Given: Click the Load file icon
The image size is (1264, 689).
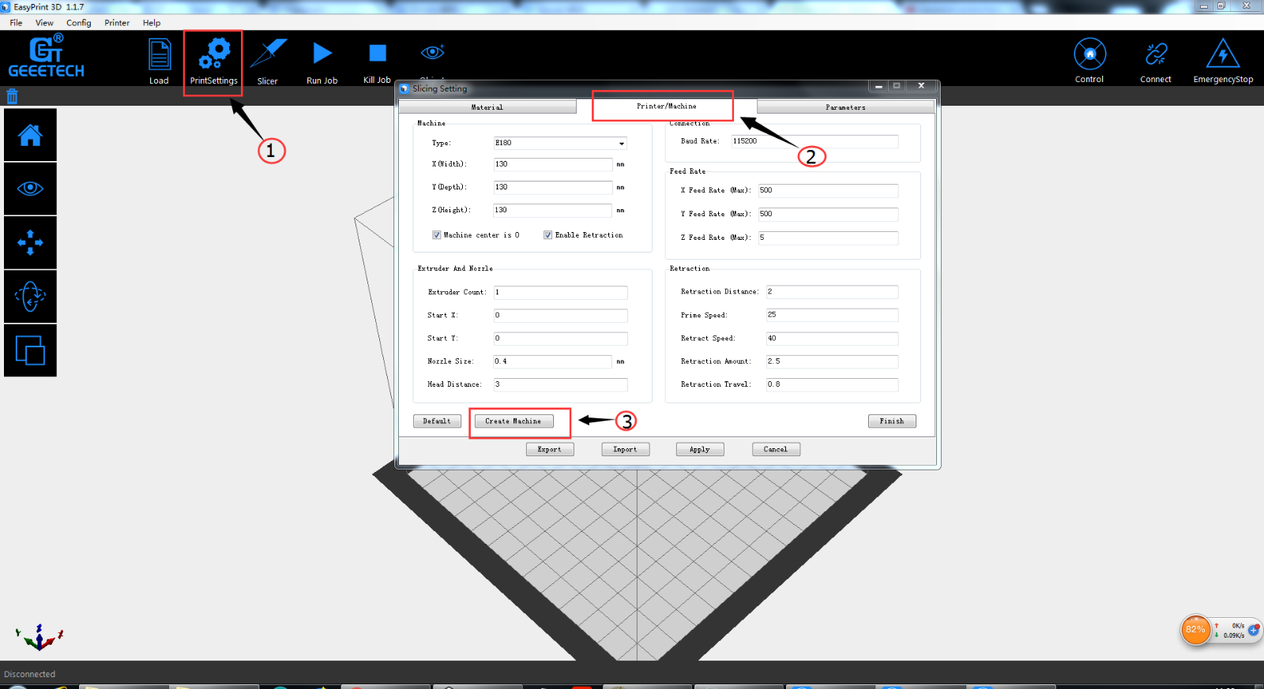Looking at the screenshot, I should click(159, 54).
